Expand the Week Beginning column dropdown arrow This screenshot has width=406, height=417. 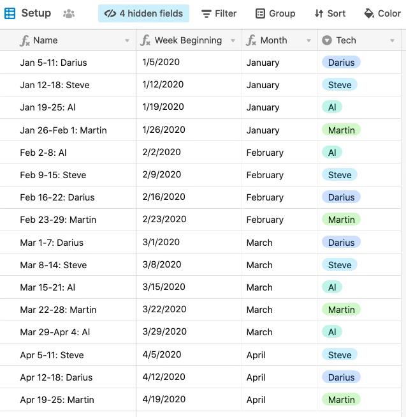pos(233,41)
